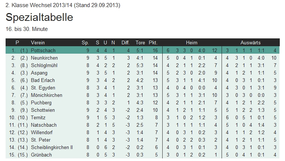Select the Ternitz club name
The image size is (285, 161).
[x=38, y=117]
